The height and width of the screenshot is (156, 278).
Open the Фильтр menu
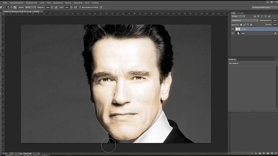pos(68,3)
